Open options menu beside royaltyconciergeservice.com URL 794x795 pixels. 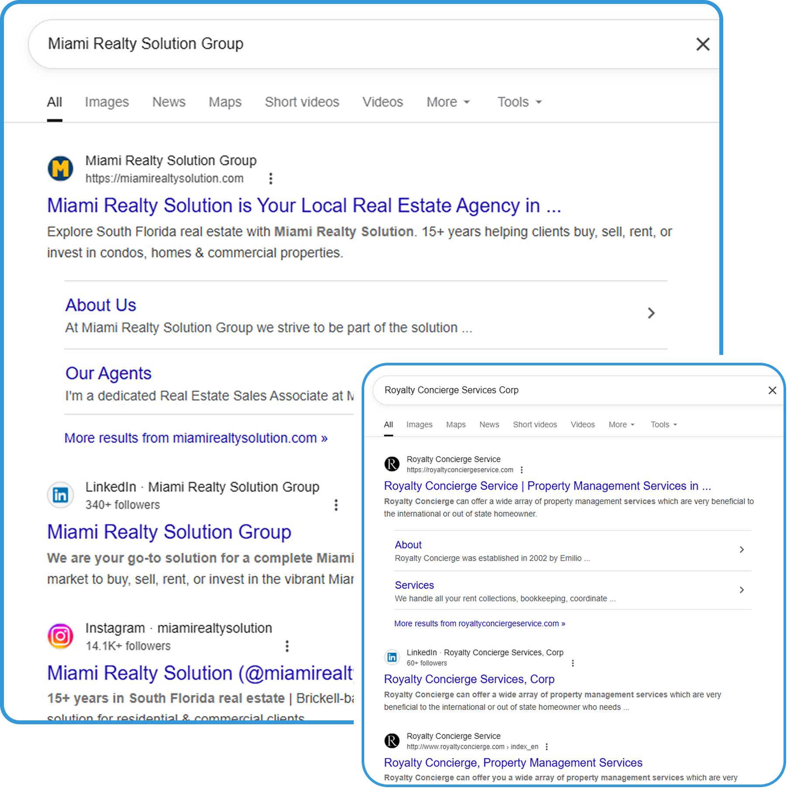(521, 470)
